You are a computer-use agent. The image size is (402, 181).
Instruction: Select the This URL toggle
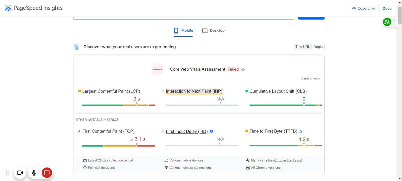[303, 47]
